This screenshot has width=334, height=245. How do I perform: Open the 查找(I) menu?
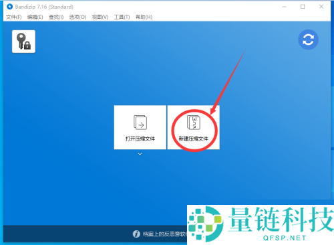tap(56, 17)
